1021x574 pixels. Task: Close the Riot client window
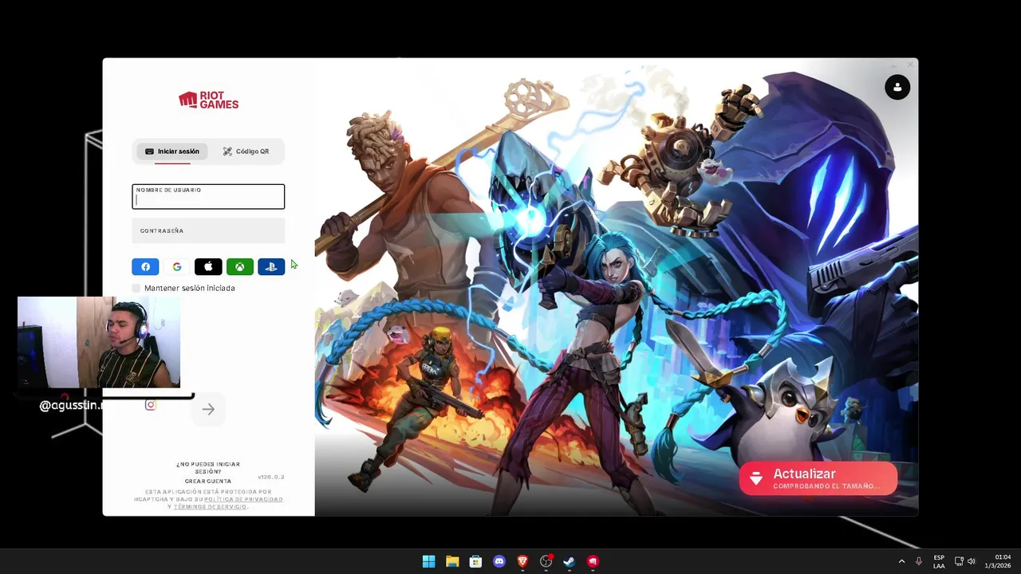910,65
